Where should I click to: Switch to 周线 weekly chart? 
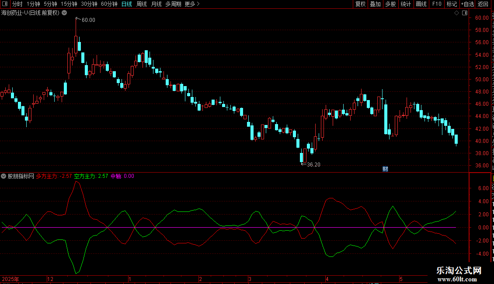142,4
